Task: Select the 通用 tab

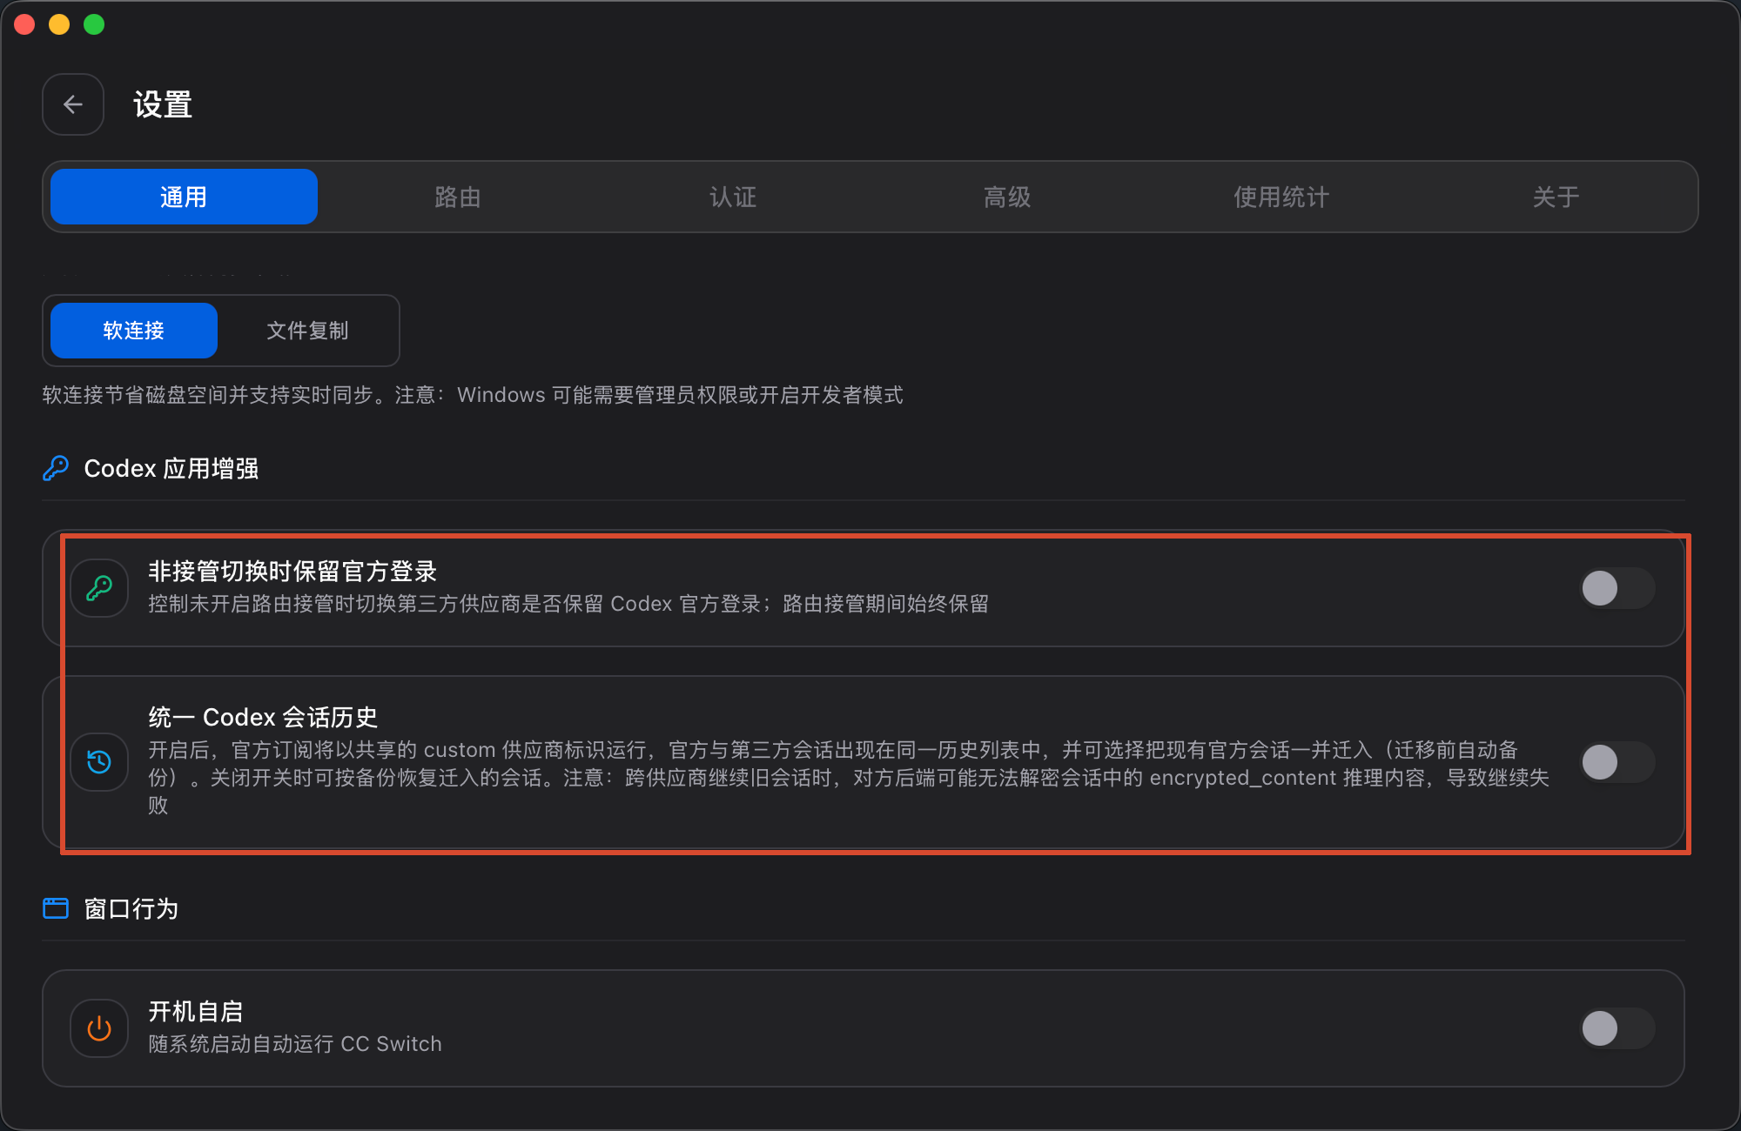Action: point(184,197)
